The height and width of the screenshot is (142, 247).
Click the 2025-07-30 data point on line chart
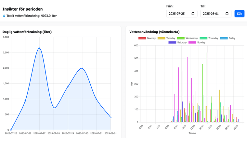(82, 68)
